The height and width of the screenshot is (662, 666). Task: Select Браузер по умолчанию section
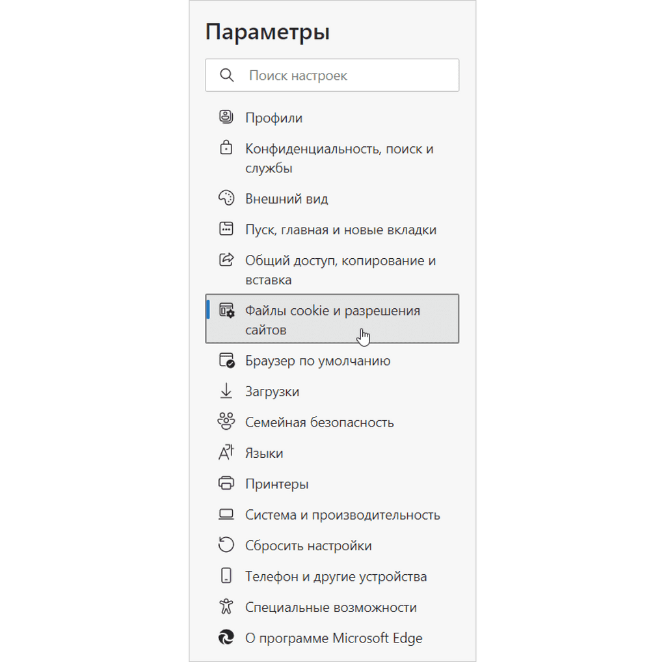(x=317, y=361)
